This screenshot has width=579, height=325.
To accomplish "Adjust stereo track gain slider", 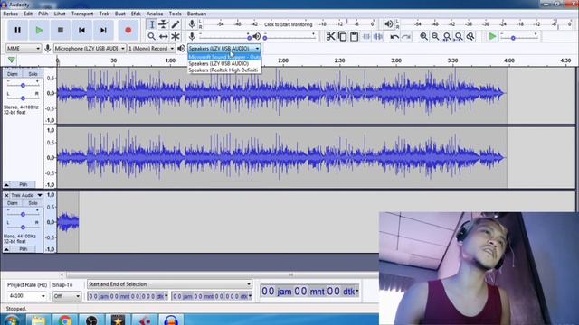I will (x=23, y=85).
